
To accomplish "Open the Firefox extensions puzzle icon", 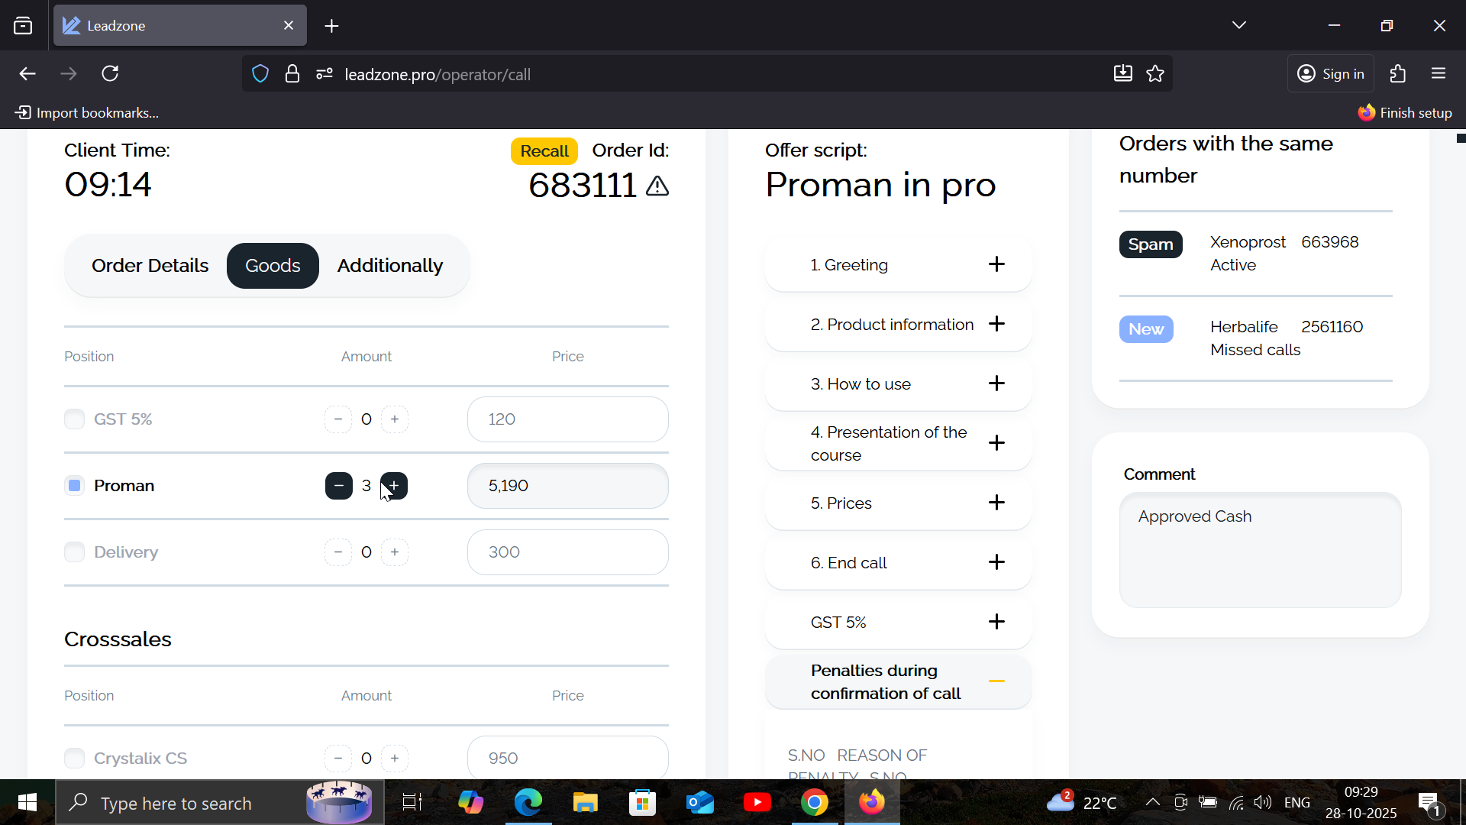I will tap(1398, 74).
